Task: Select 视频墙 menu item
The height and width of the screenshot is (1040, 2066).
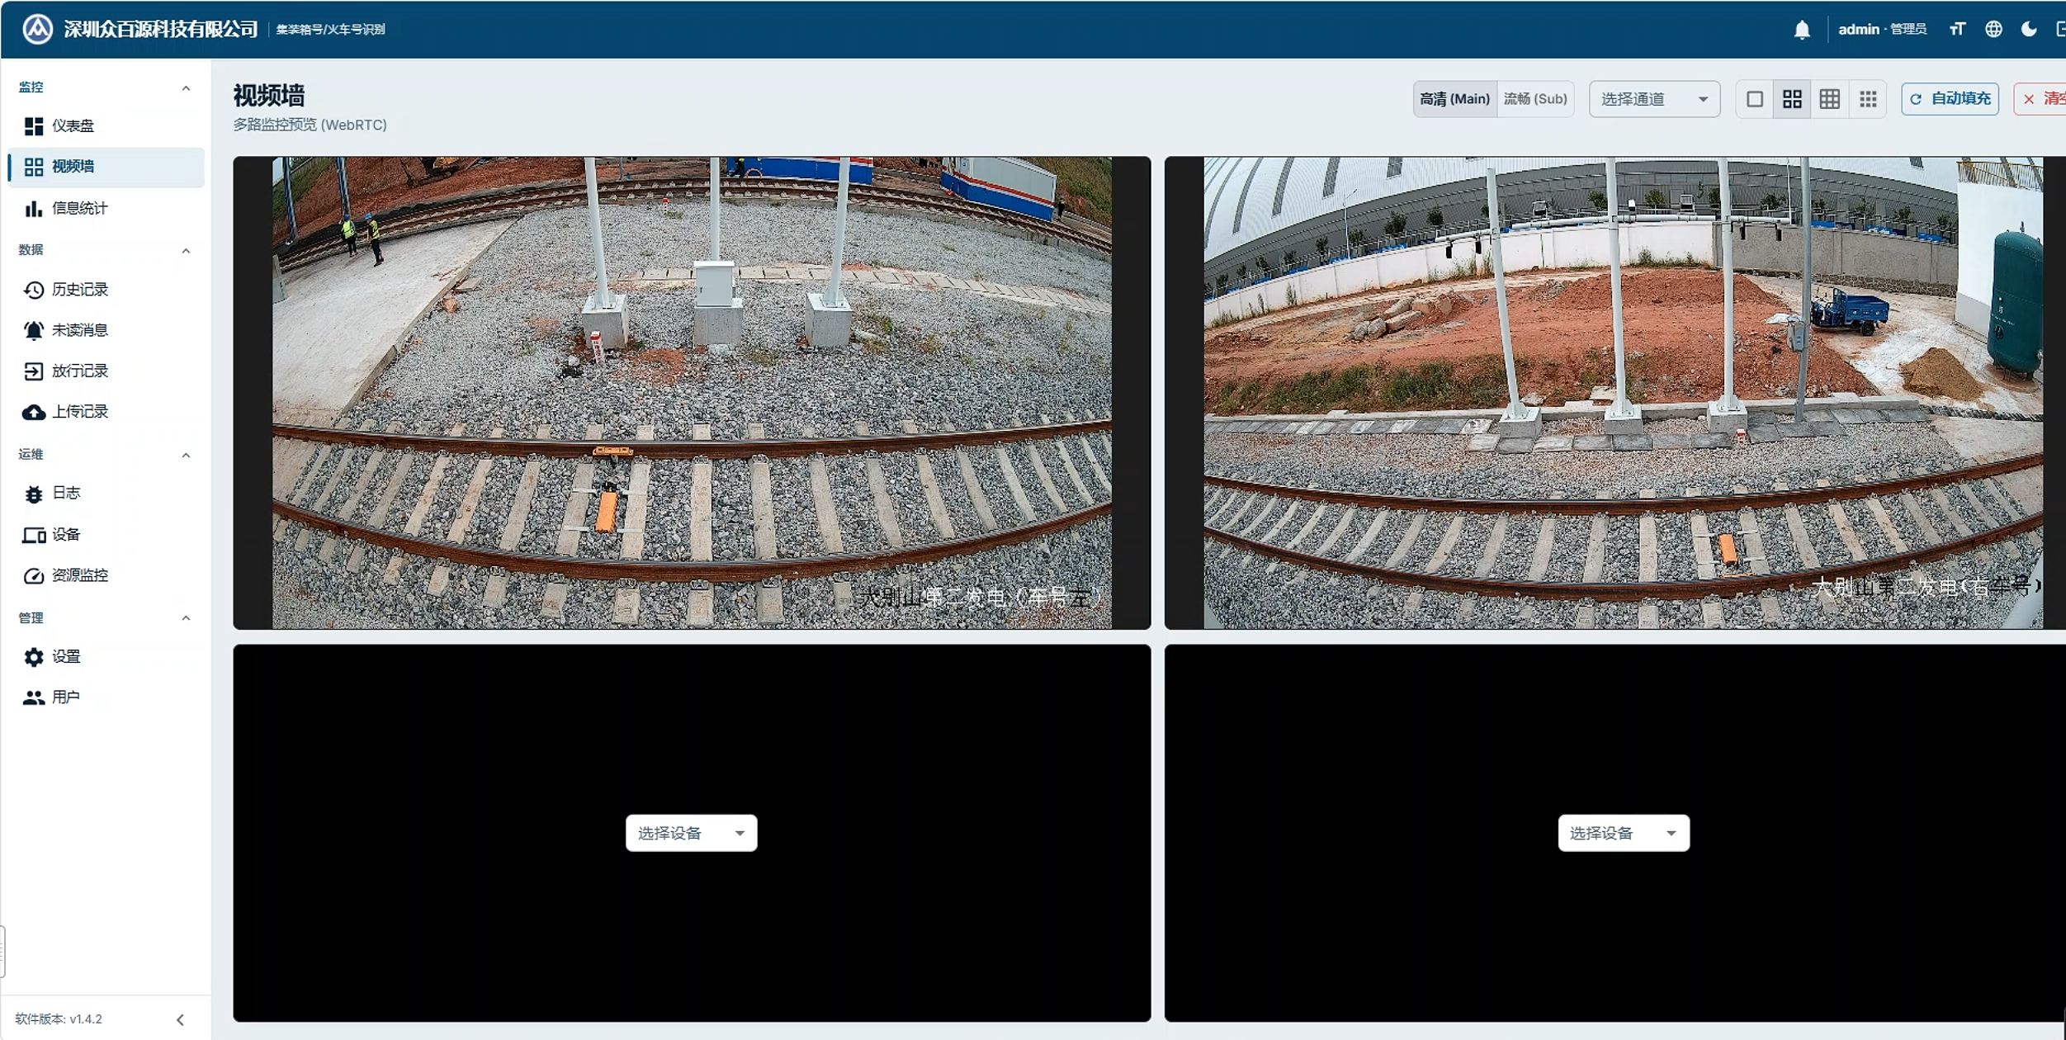Action: click(x=106, y=167)
